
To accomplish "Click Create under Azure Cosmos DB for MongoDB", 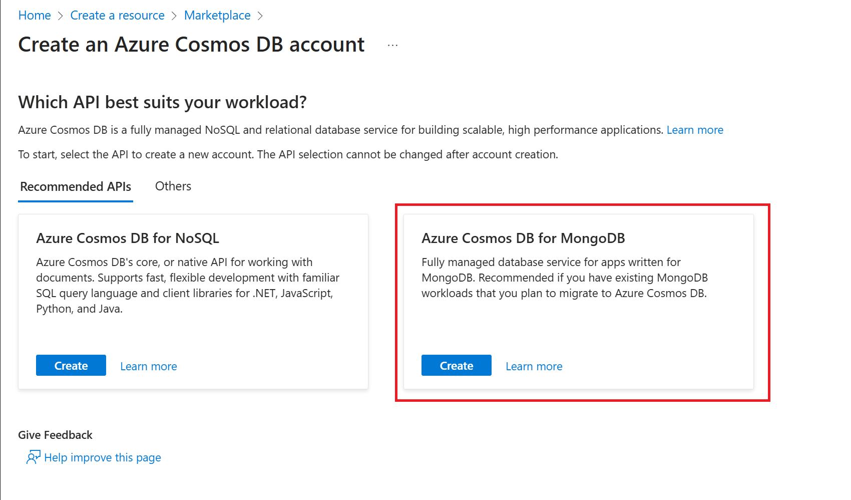I will 456,365.
